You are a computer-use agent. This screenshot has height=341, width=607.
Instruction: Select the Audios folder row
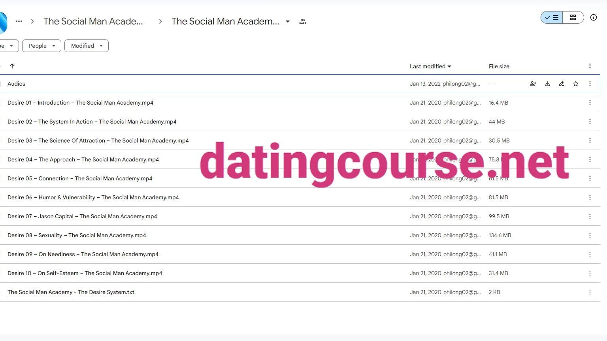[x=300, y=84]
